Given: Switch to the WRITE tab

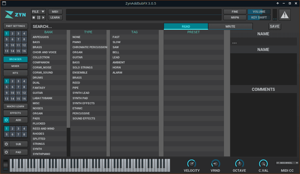Looking at the screenshot, I should 230,26.
